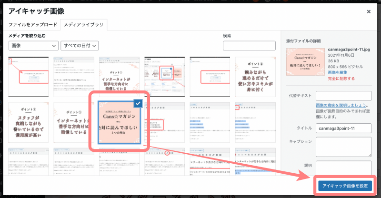Focus the 代替テキスト input field
Screen dimensions: 381x198
[x=343, y=96]
